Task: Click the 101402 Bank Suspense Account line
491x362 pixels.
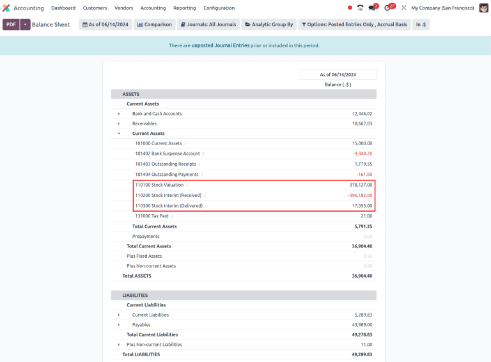Action: (x=168, y=153)
